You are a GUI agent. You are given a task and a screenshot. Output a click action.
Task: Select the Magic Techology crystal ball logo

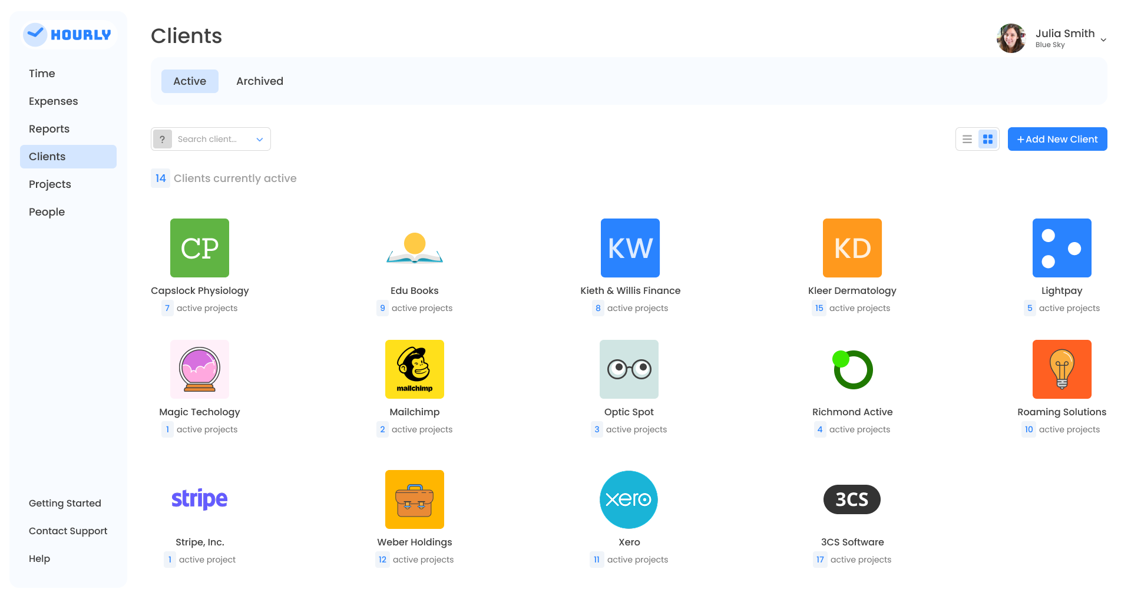(200, 369)
